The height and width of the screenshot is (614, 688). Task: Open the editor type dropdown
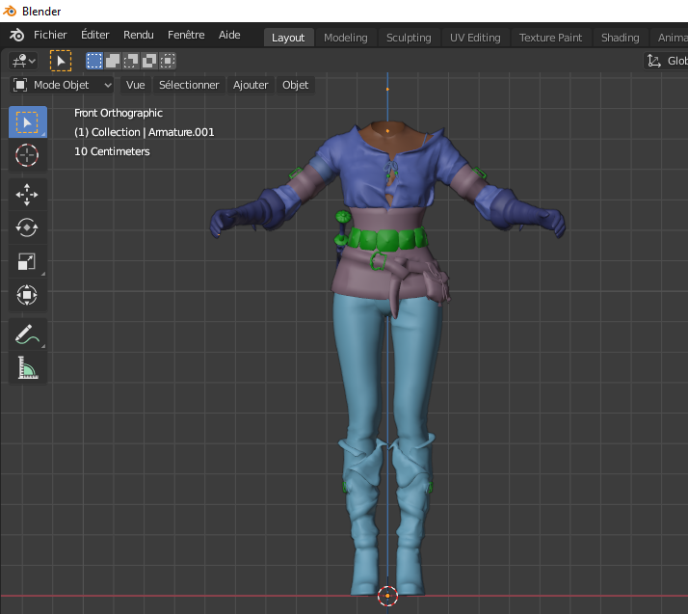[x=23, y=61]
